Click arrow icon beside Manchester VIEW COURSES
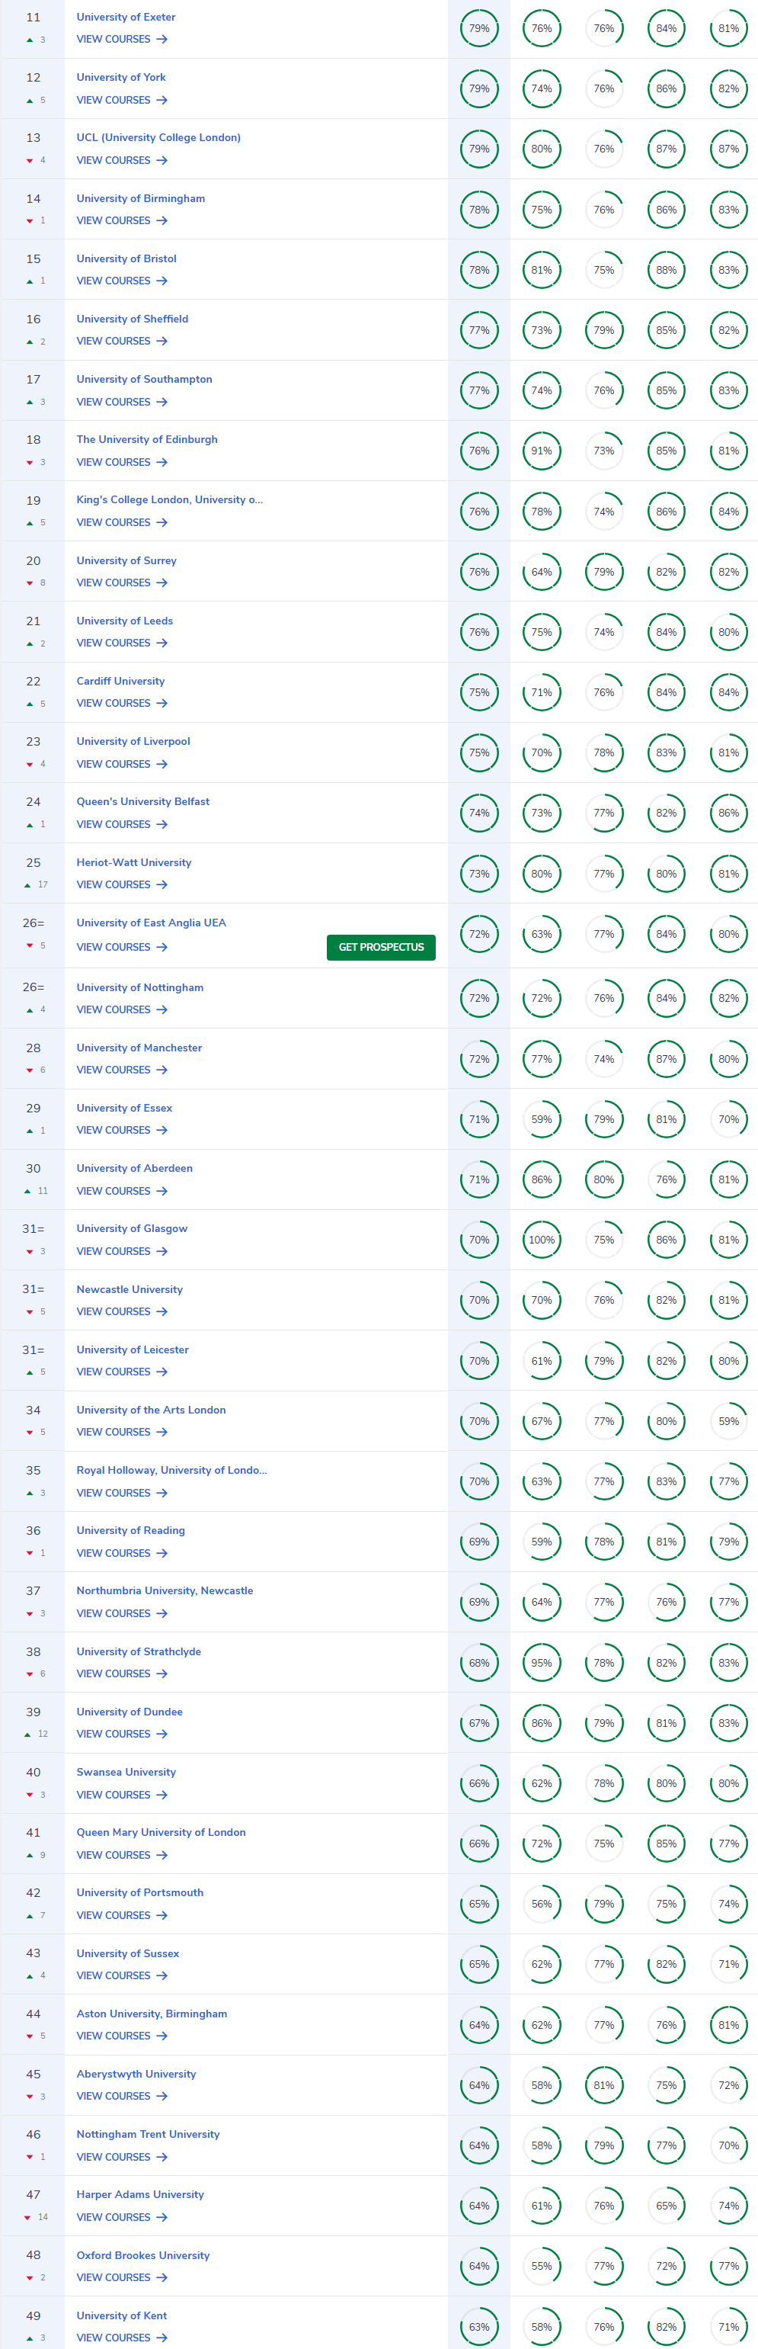 click(x=162, y=1070)
